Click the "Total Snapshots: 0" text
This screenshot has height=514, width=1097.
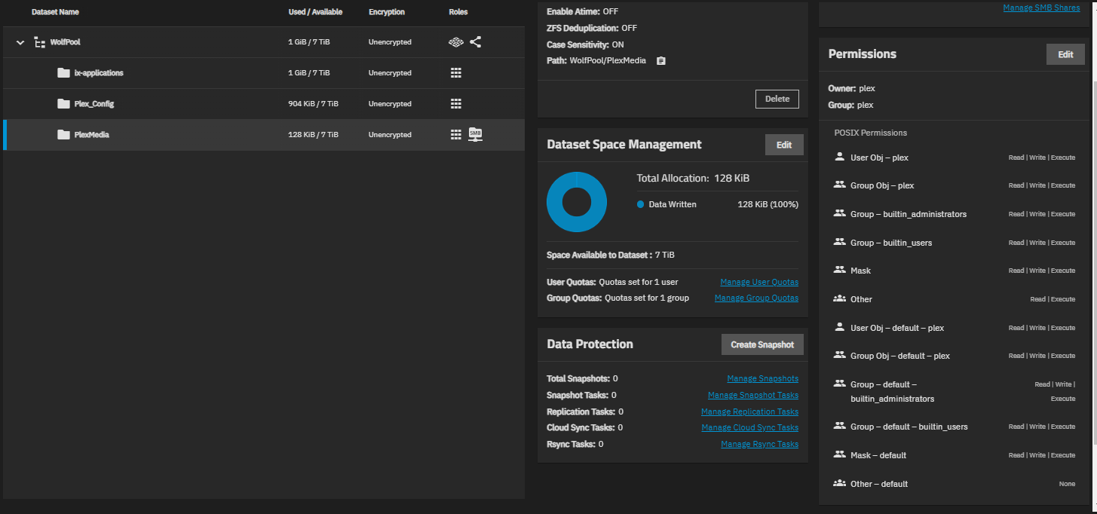pos(582,378)
